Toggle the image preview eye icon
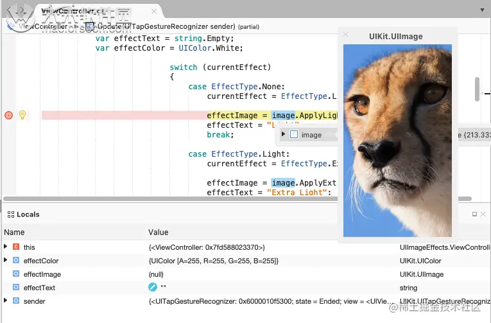This screenshot has width=491, height=323. (x=330, y=135)
